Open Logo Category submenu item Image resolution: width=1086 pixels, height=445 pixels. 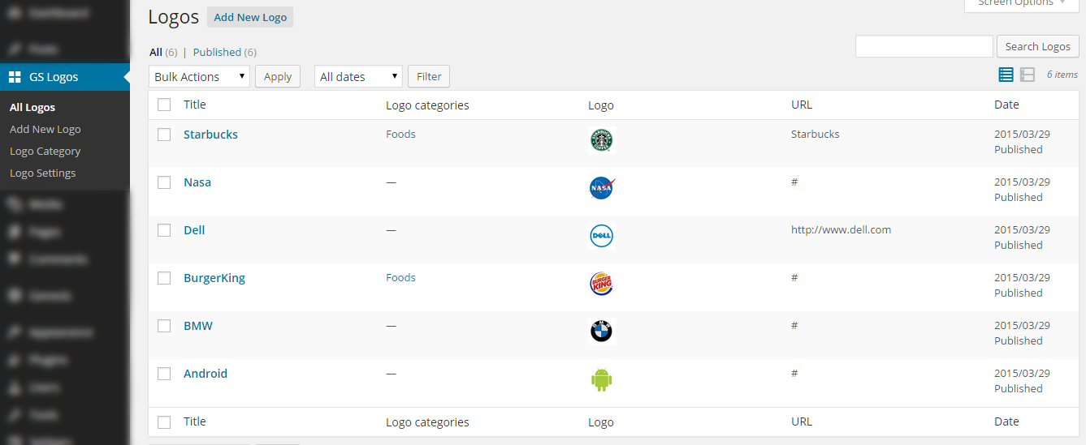(x=45, y=151)
